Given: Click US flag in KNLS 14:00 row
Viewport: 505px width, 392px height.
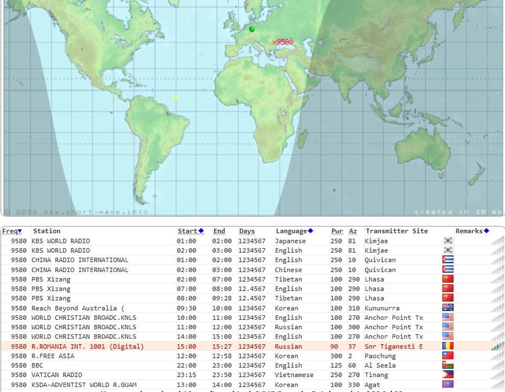Looking at the screenshot, I should [x=448, y=336].
